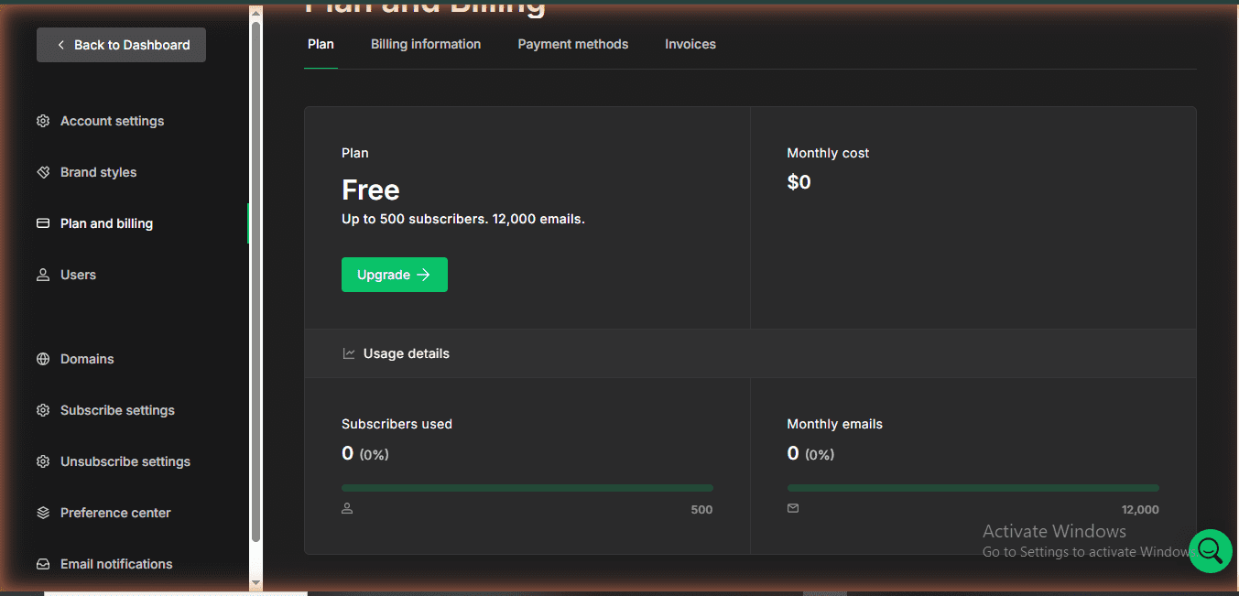
Task: Click the $0 monthly cost value
Action: pos(799,182)
